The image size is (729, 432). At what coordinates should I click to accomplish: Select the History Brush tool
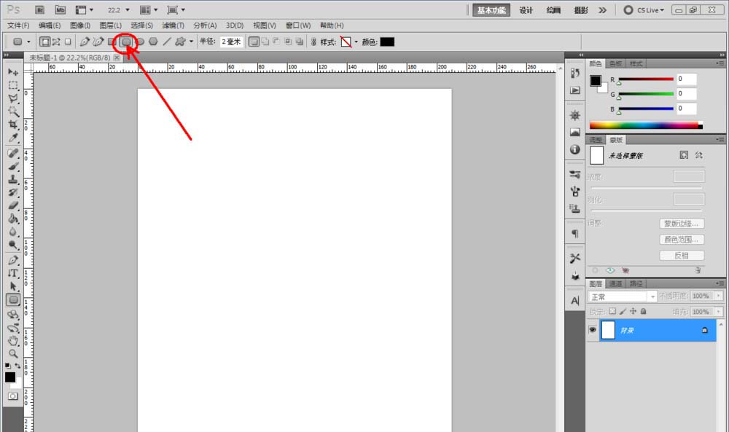click(x=13, y=192)
